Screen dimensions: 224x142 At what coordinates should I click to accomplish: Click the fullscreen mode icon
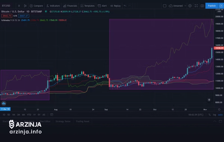[x=196, y=6]
